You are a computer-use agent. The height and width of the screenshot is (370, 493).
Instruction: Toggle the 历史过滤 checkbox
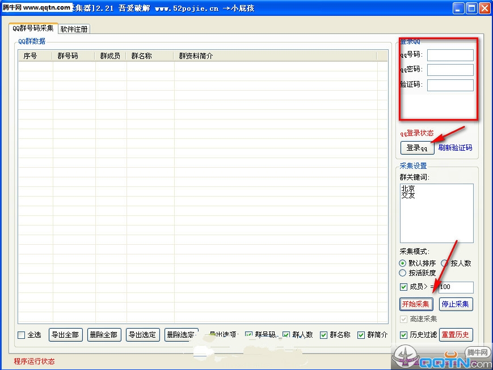coord(404,335)
